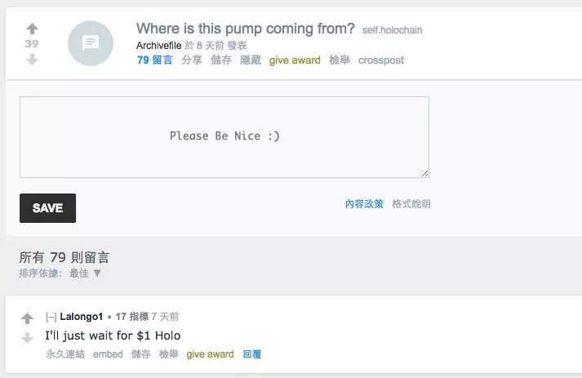
Task: Downvote Lalongo1's comment
Action: (27, 337)
